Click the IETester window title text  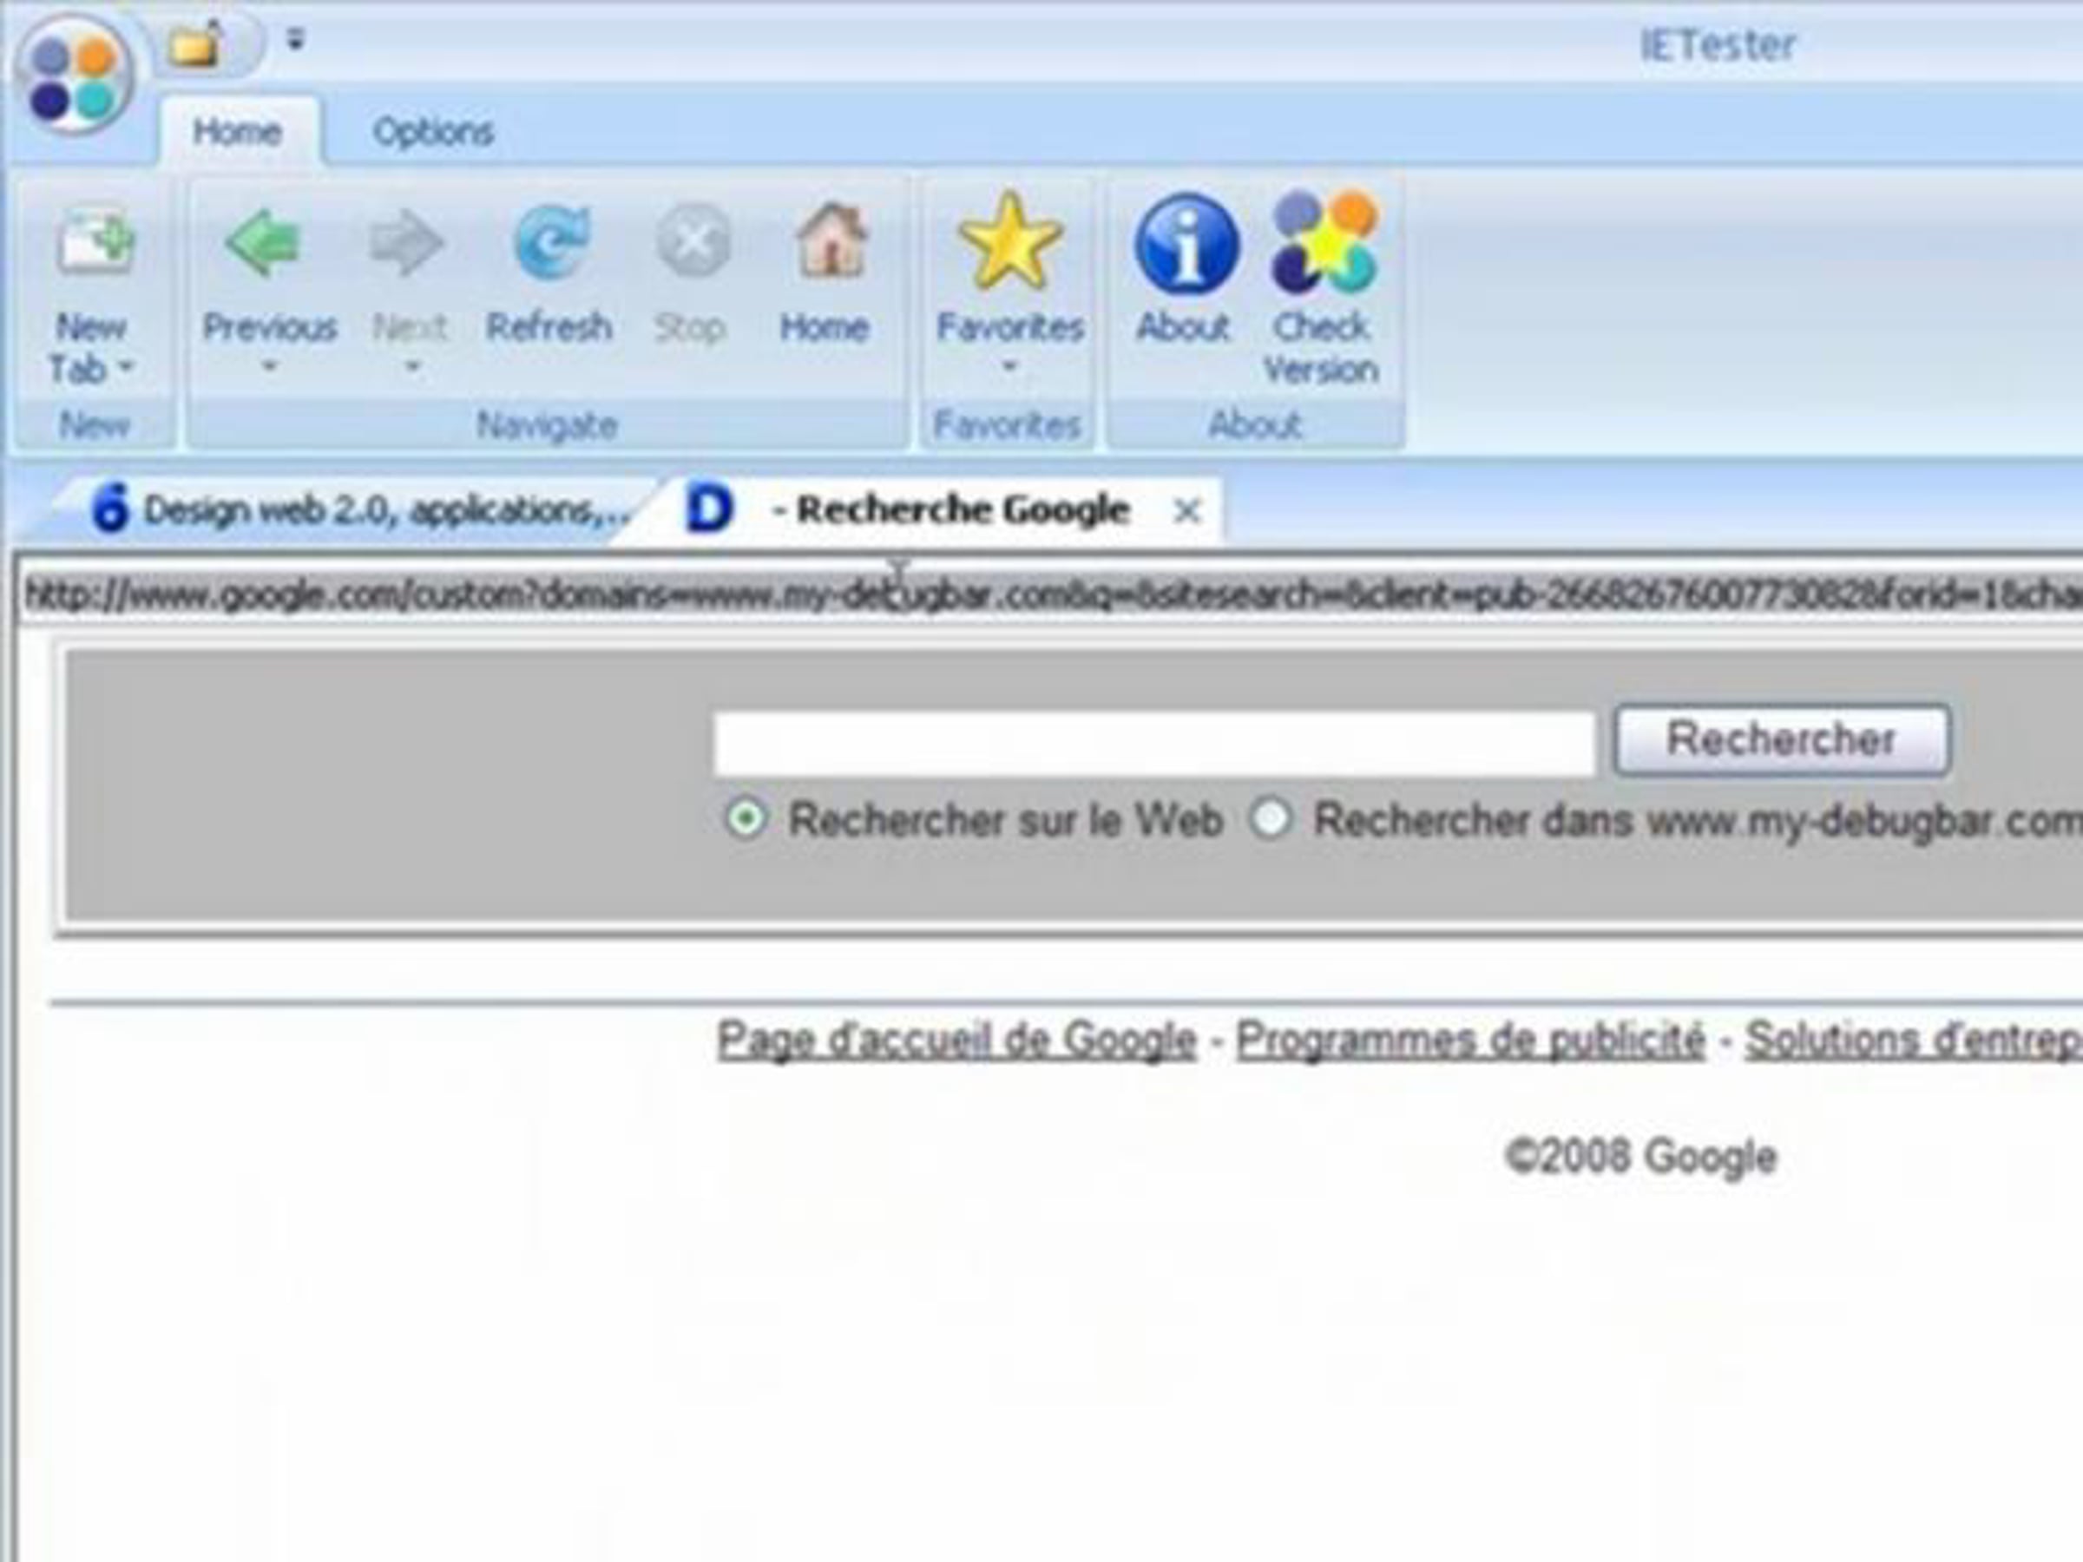point(1718,45)
